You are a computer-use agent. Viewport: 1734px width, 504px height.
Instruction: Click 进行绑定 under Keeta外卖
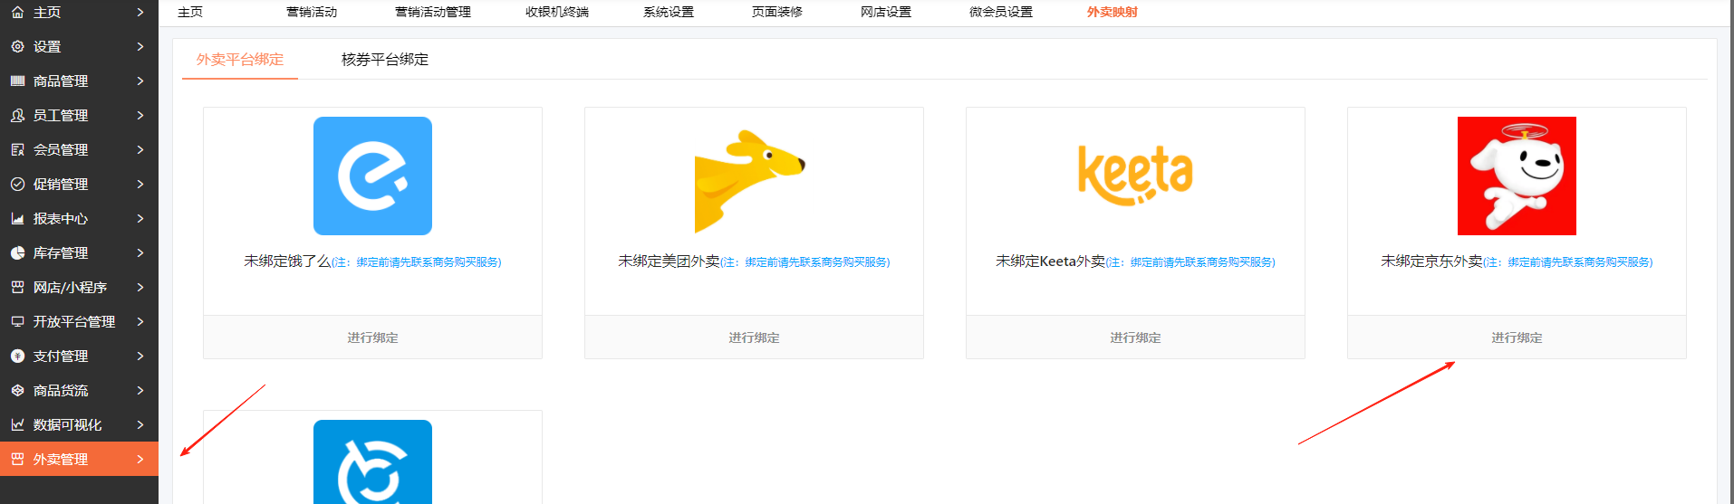tap(1135, 338)
